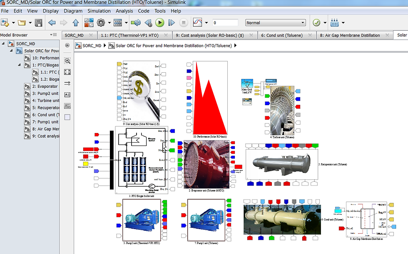
Task: Open the Simulation Data Inspector icon
Action: (x=197, y=22)
